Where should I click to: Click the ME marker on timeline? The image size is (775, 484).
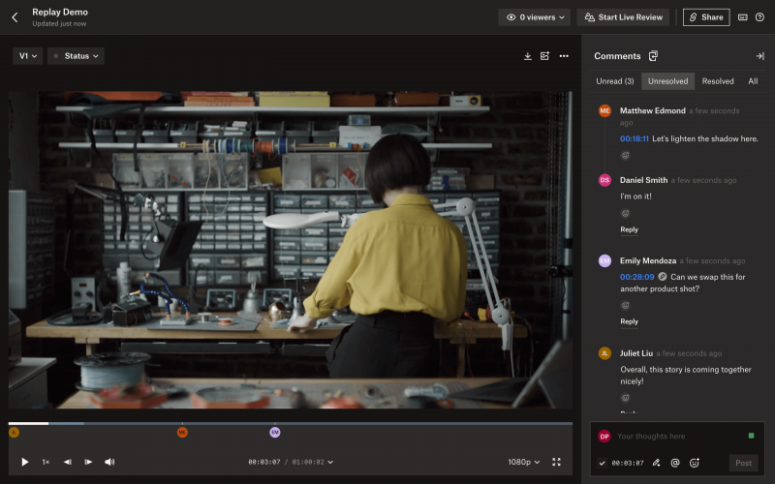coord(182,433)
